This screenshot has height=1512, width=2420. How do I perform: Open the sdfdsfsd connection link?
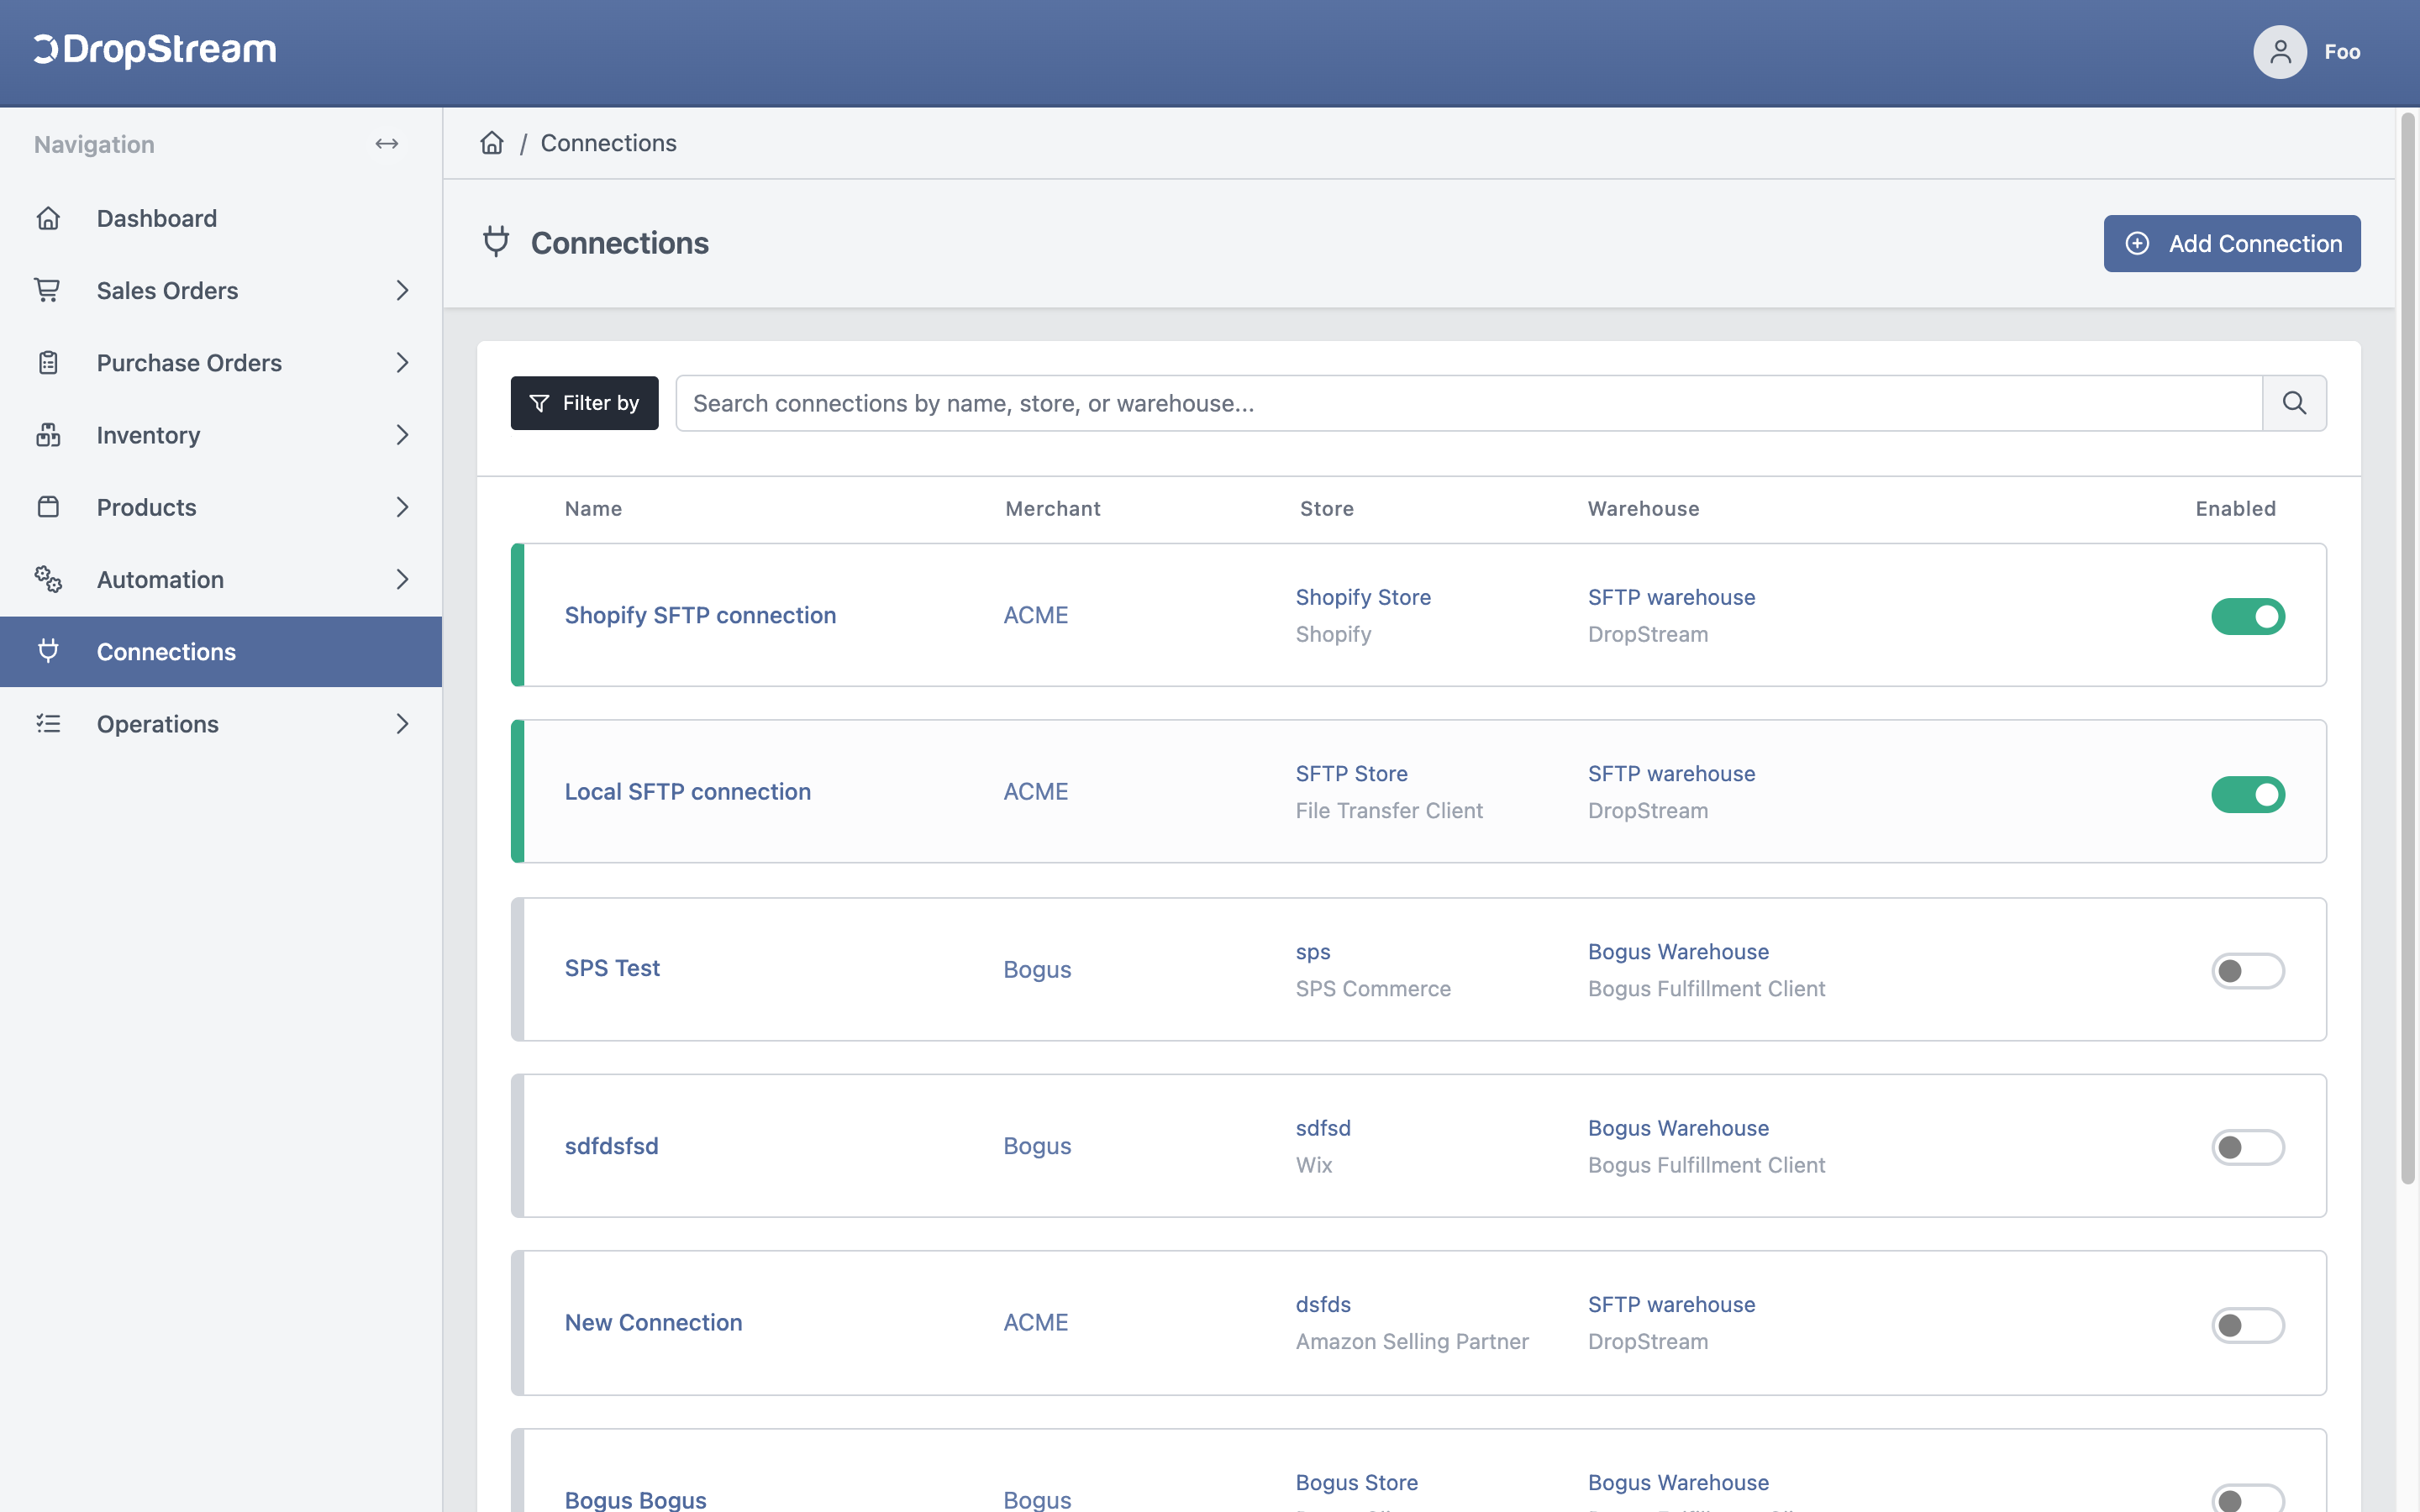(611, 1145)
